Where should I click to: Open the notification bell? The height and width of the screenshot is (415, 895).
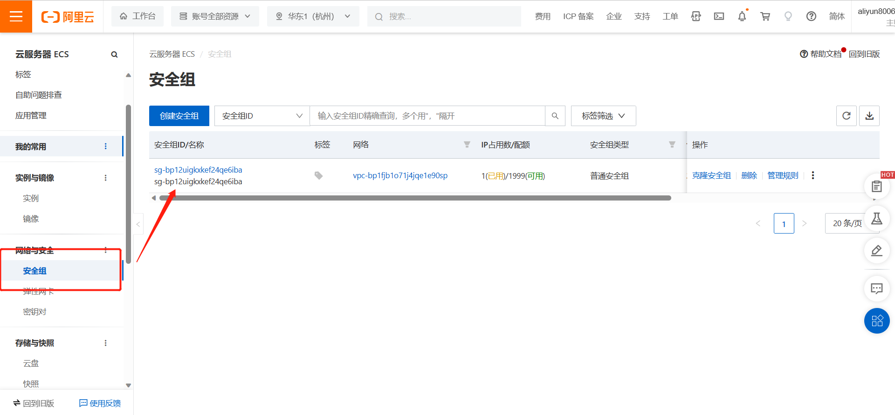pyautogui.click(x=742, y=16)
